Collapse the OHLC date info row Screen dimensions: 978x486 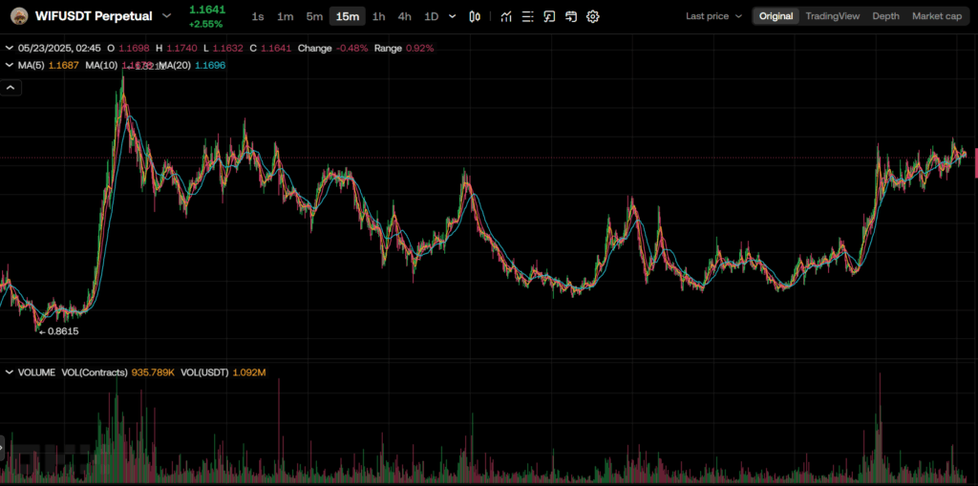10,48
